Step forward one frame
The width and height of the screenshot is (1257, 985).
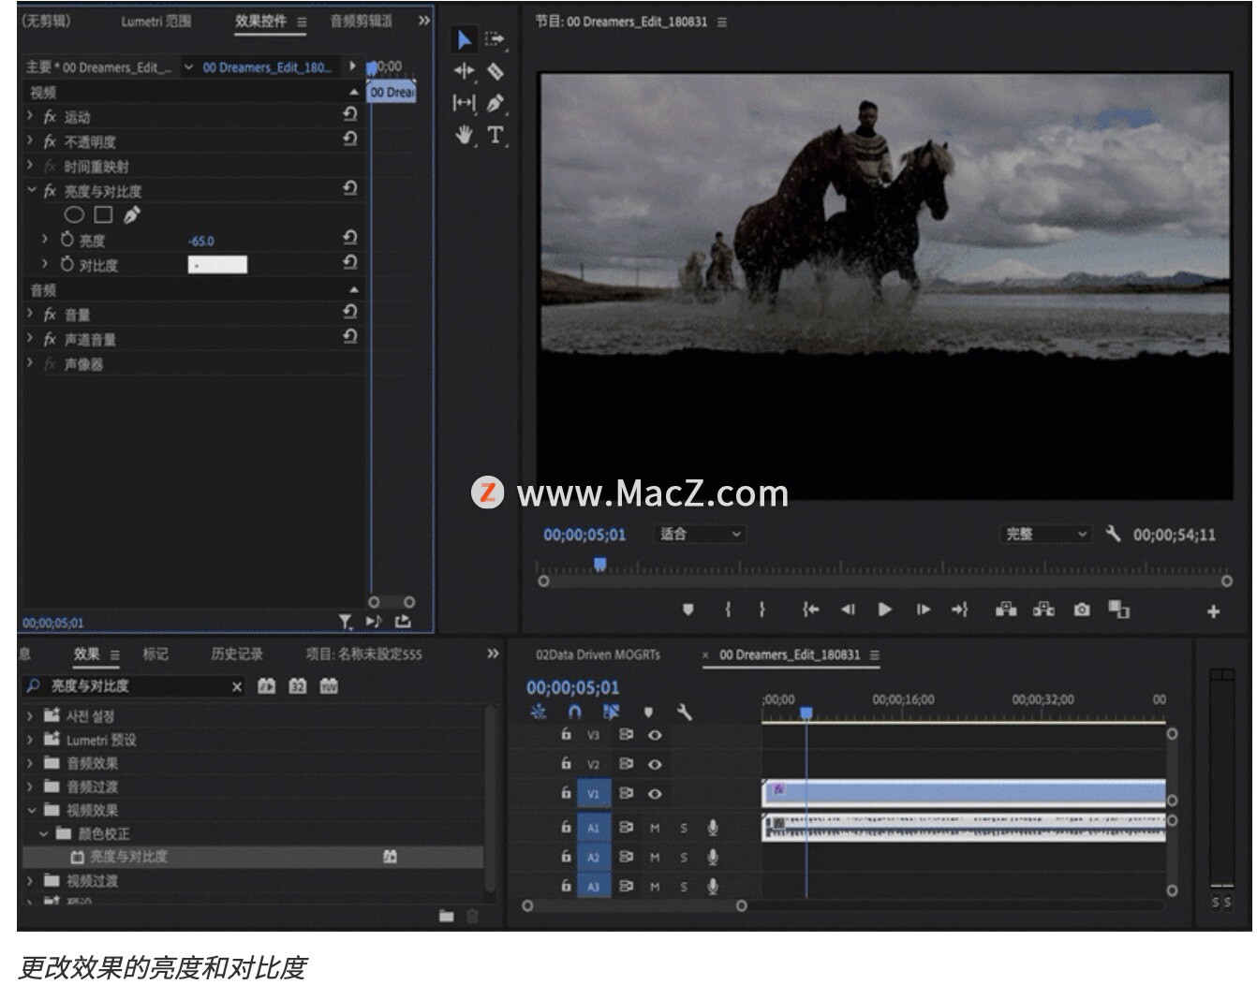pyautogui.click(x=924, y=610)
